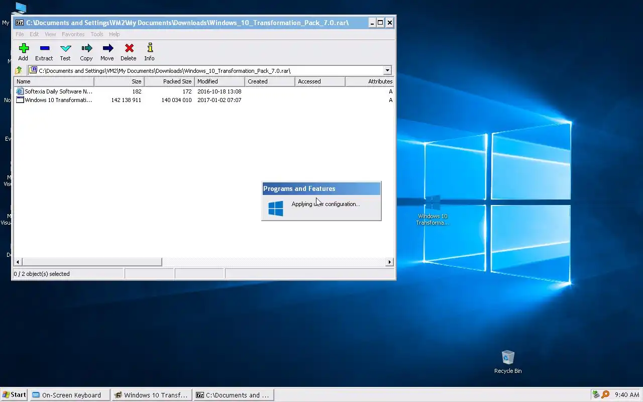Delete selection with the red X icon
This screenshot has width=643, height=402.
pos(129,48)
